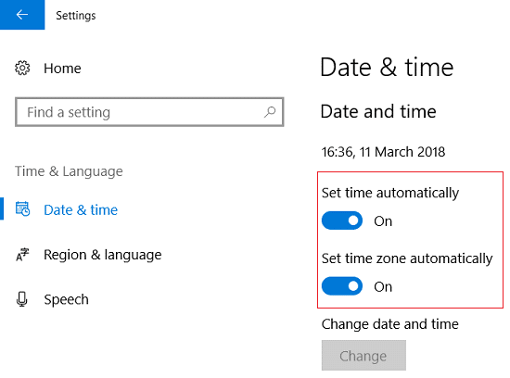The image size is (510, 378).
Task: Disable Set time zone automatically switch
Action: [342, 286]
